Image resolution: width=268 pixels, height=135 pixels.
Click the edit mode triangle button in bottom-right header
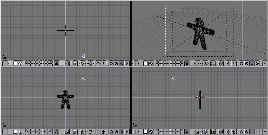tap(265, 132)
